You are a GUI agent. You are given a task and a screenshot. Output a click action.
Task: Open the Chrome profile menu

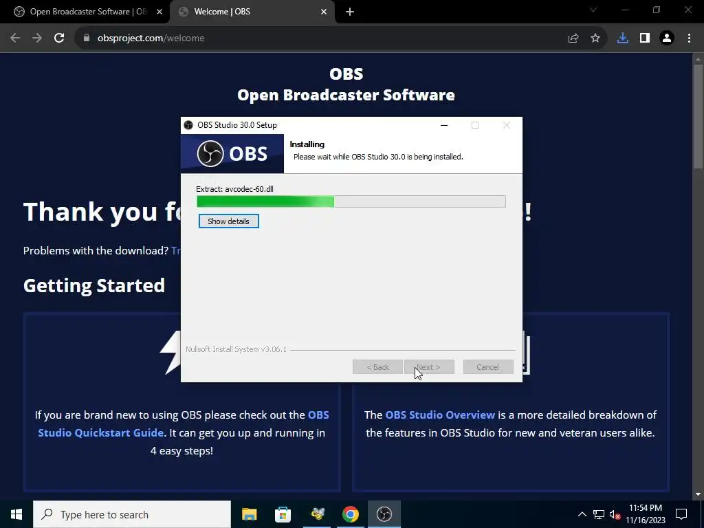point(667,38)
